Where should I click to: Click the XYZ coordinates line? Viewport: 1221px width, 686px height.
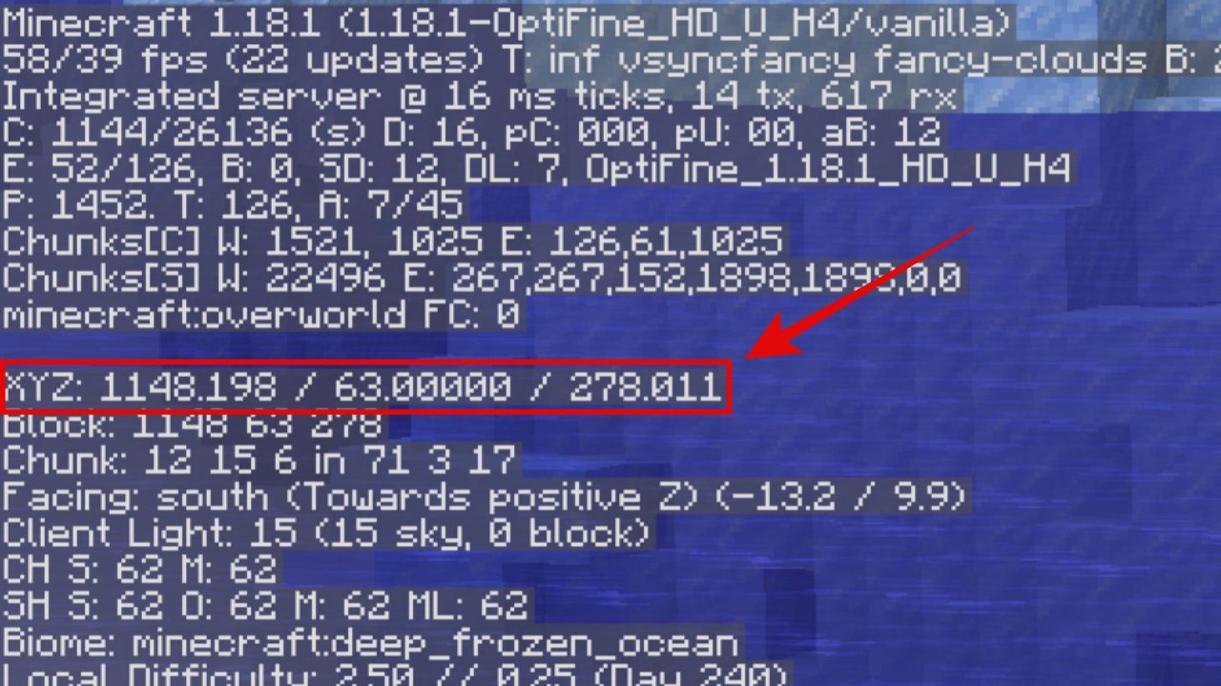[363, 387]
